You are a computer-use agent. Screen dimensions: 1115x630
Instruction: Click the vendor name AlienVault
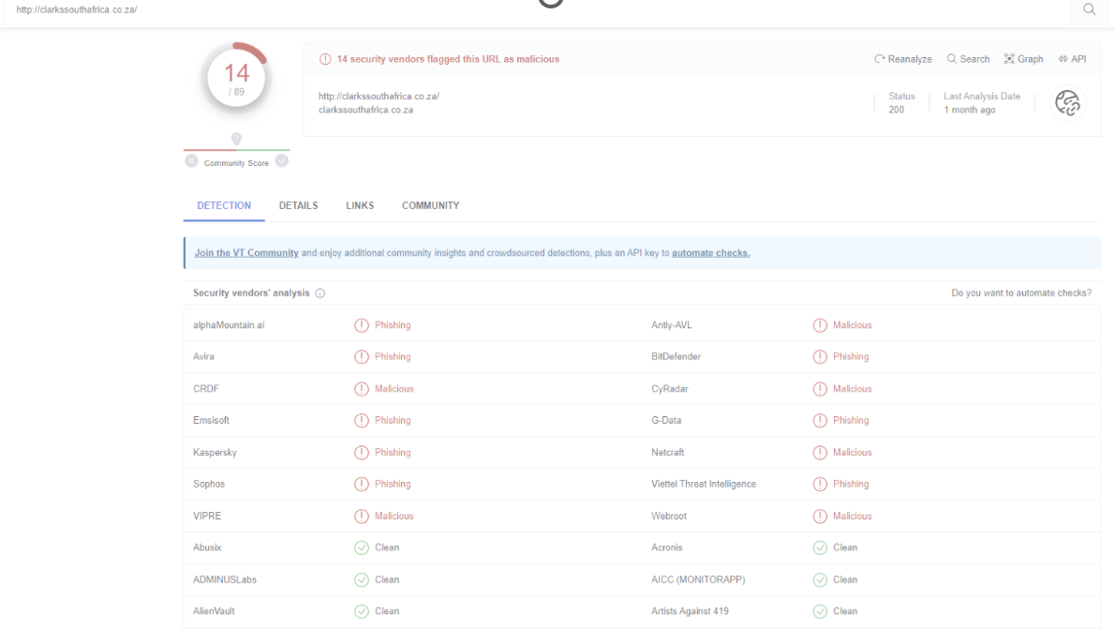click(214, 610)
